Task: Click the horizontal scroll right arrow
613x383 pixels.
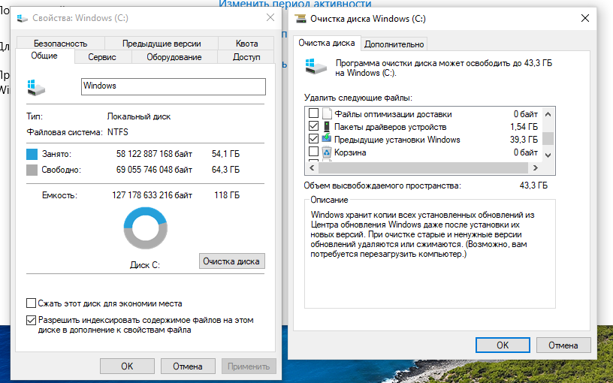Action: click(x=535, y=167)
